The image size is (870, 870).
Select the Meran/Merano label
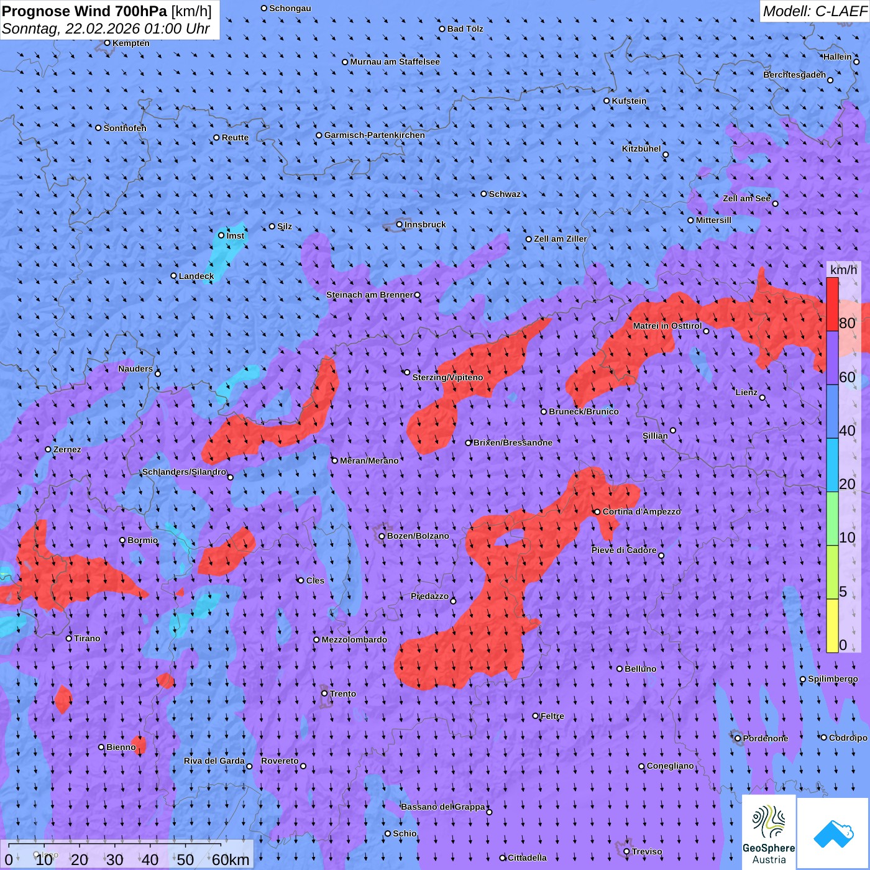(369, 460)
